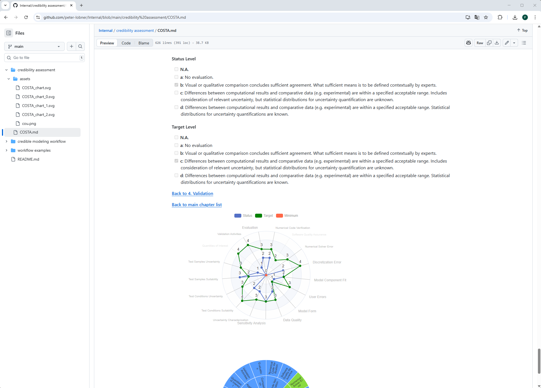Open COSTA_chart_0.svg file
Viewport: 541px width, 388px height.
click(38, 97)
